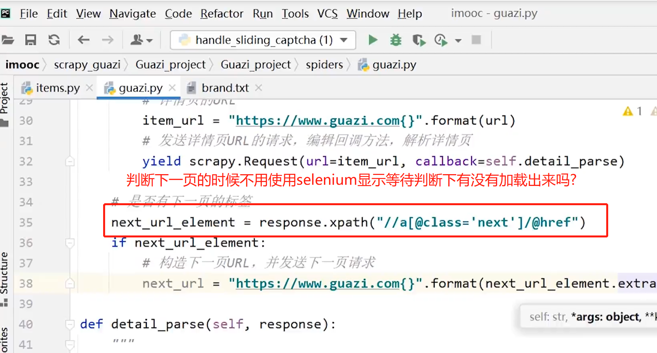Open the Navigate menu
This screenshot has width=657, height=353.
point(133,14)
